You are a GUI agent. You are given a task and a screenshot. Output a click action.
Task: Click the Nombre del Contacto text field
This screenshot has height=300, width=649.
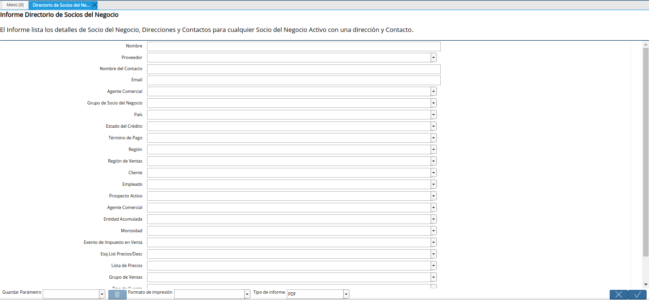pos(294,69)
